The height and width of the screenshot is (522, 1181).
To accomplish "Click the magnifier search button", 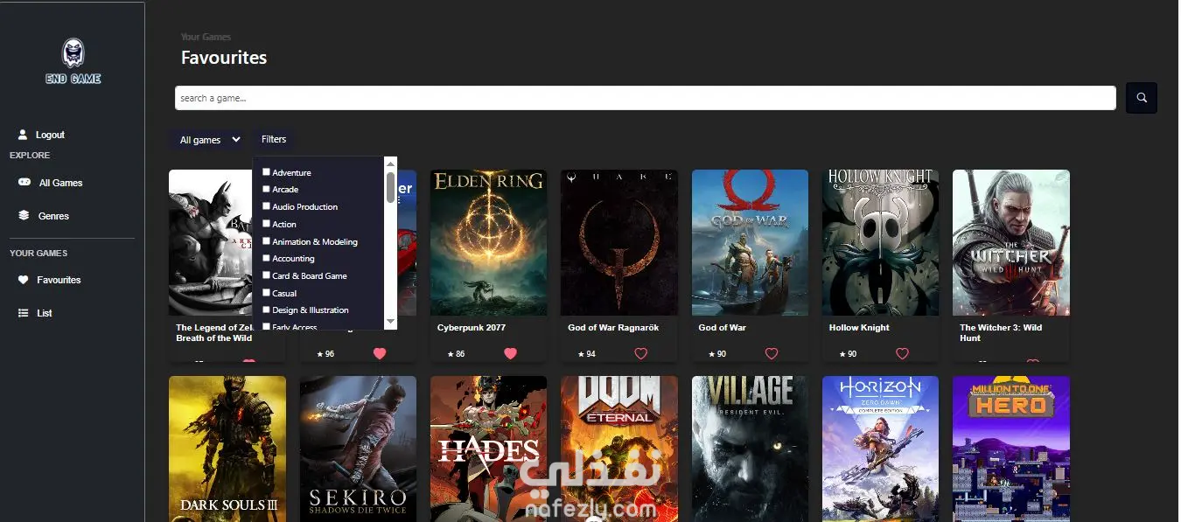I will (1142, 98).
